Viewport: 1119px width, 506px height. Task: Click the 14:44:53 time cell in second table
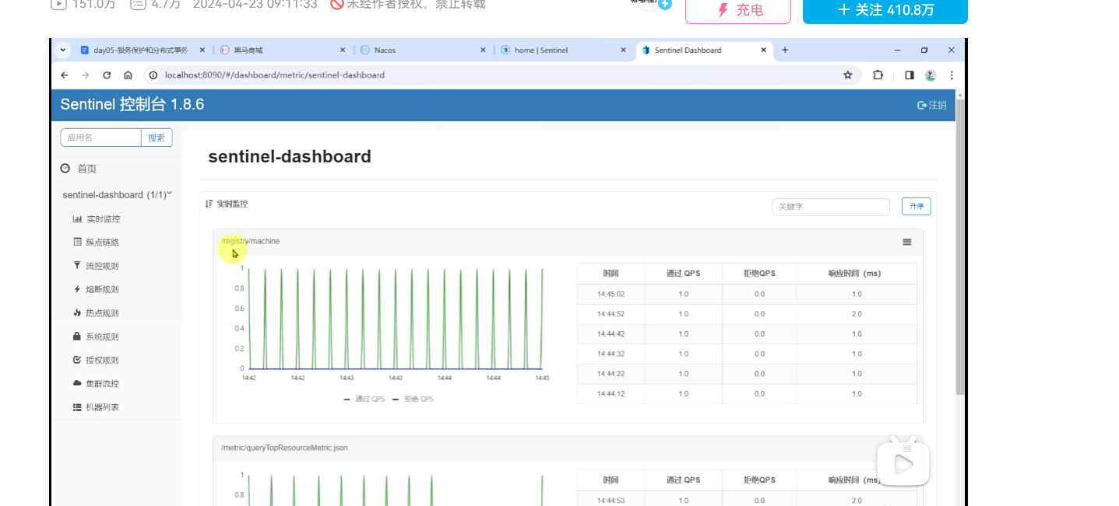[x=611, y=501]
